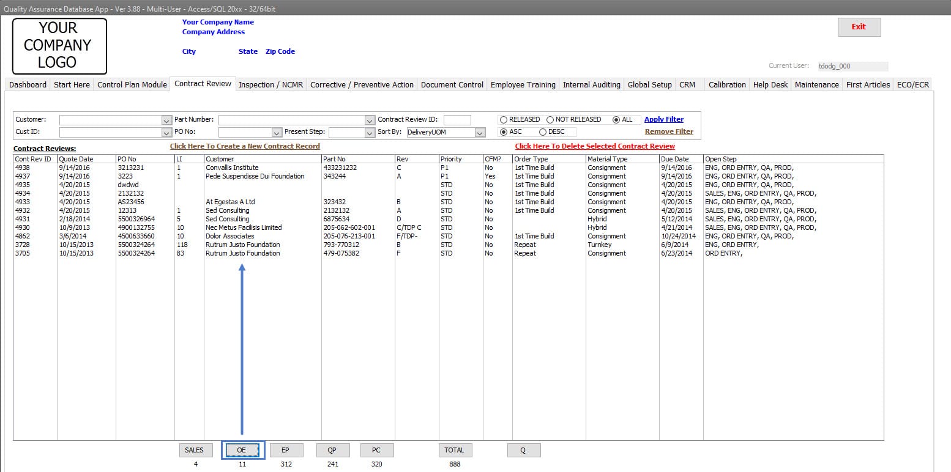Open the Calibration tab
Viewport: 951px width, 472px height.
tap(727, 85)
